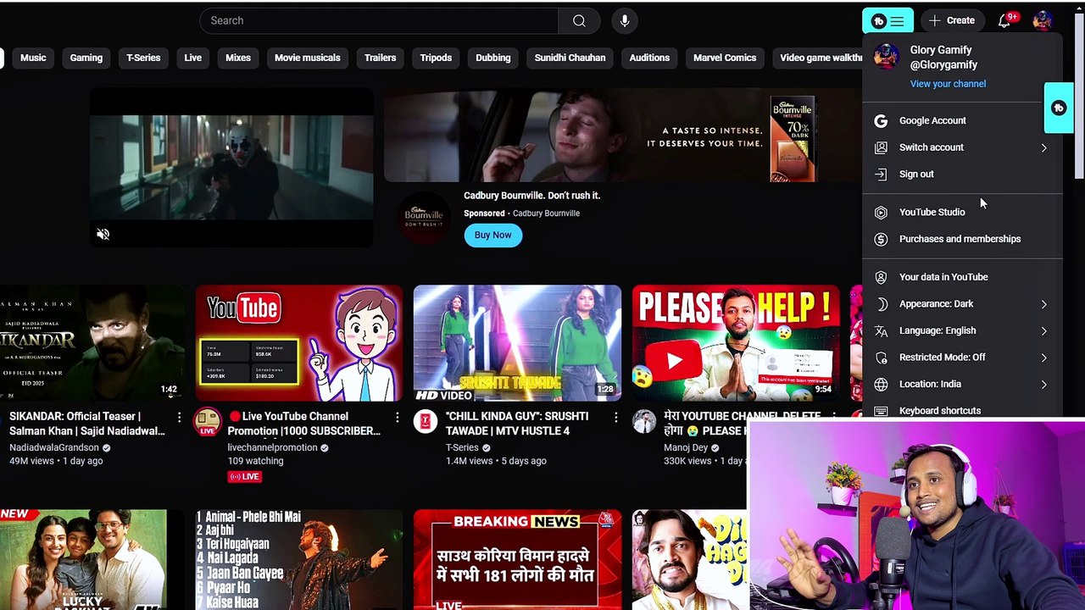This screenshot has height=610, width=1085.
Task: Click livechannelpromotion channel avatar
Action: point(208,422)
